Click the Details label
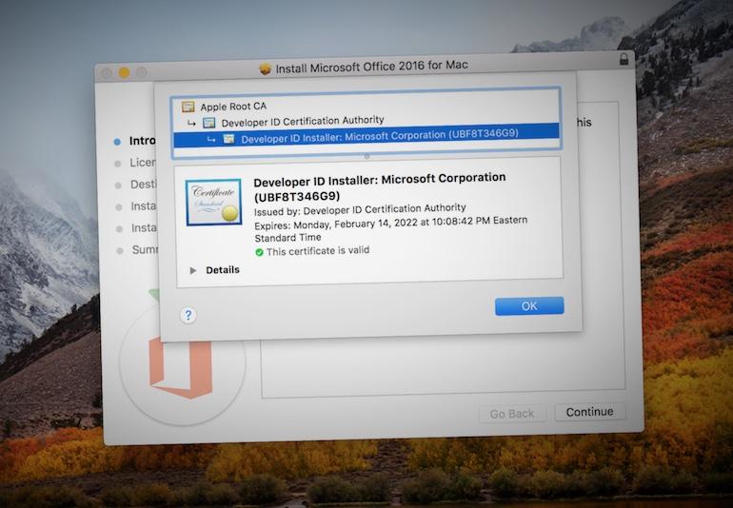Image resolution: width=733 pixels, height=508 pixels. [x=223, y=270]
